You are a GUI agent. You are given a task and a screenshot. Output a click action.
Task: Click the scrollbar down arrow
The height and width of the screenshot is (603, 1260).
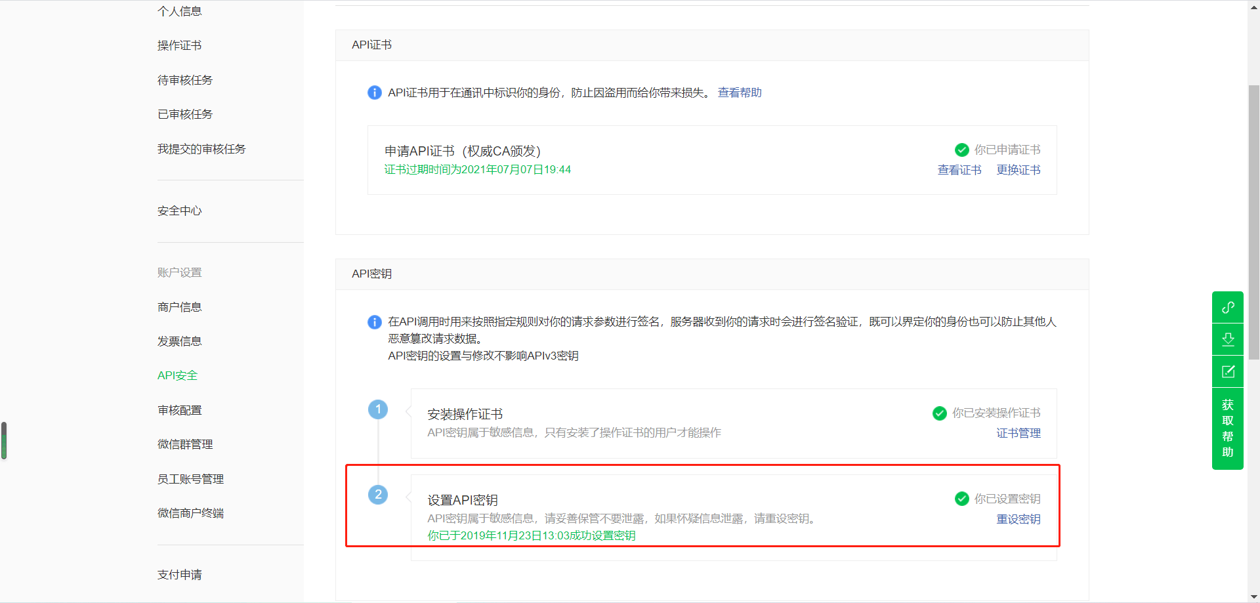tap(1253, 597)
